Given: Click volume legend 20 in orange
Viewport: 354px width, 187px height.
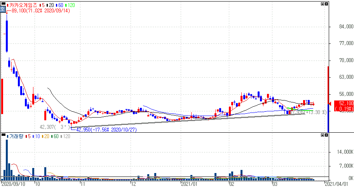Looking at the screenshot, I should click(x=45, y=136).
